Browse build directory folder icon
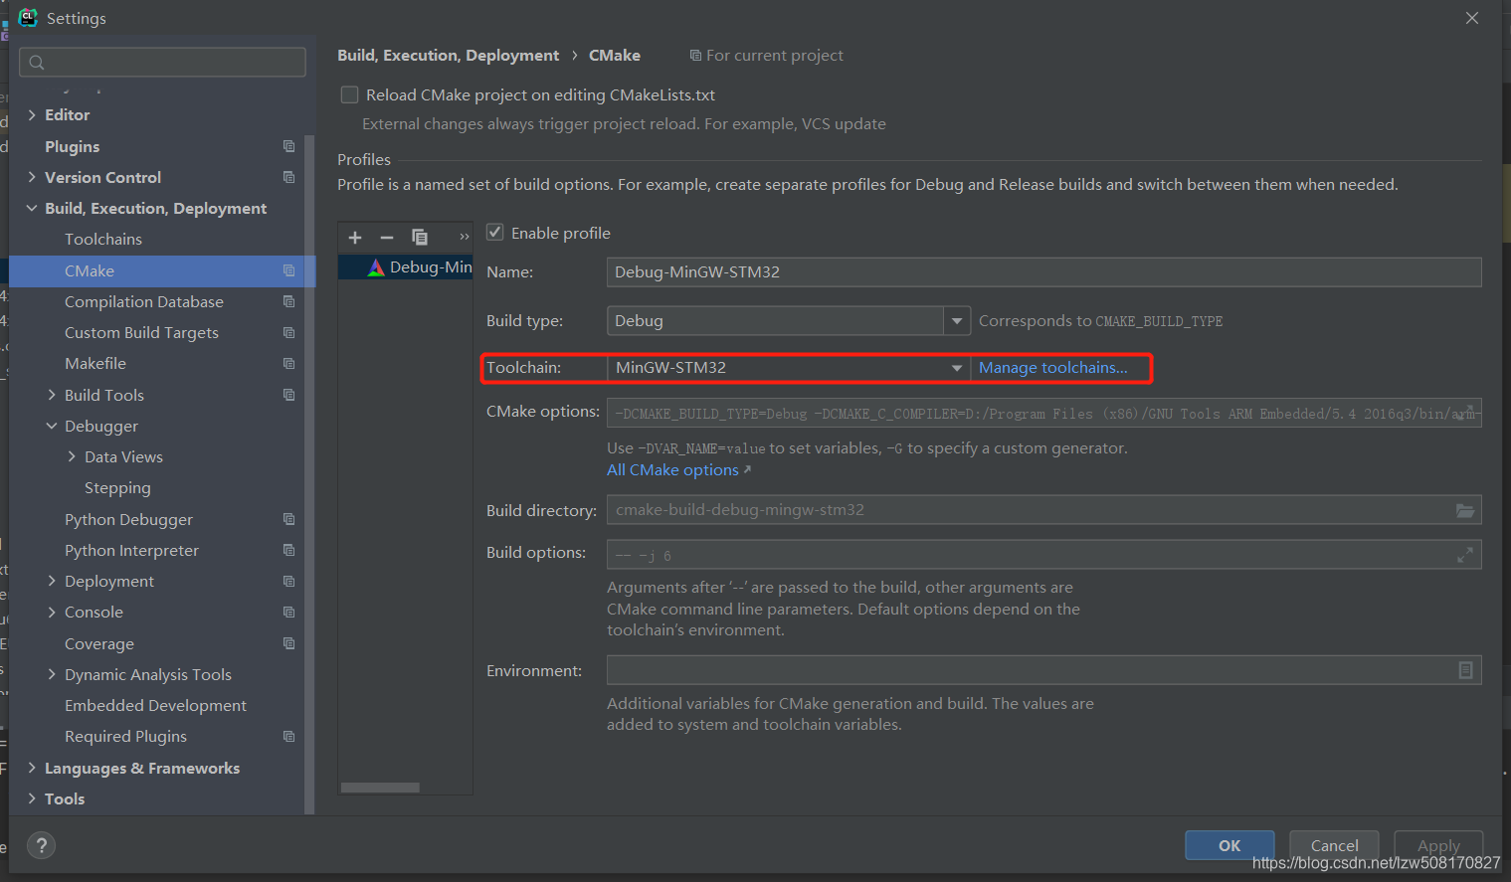 [x=1465, y=510]
